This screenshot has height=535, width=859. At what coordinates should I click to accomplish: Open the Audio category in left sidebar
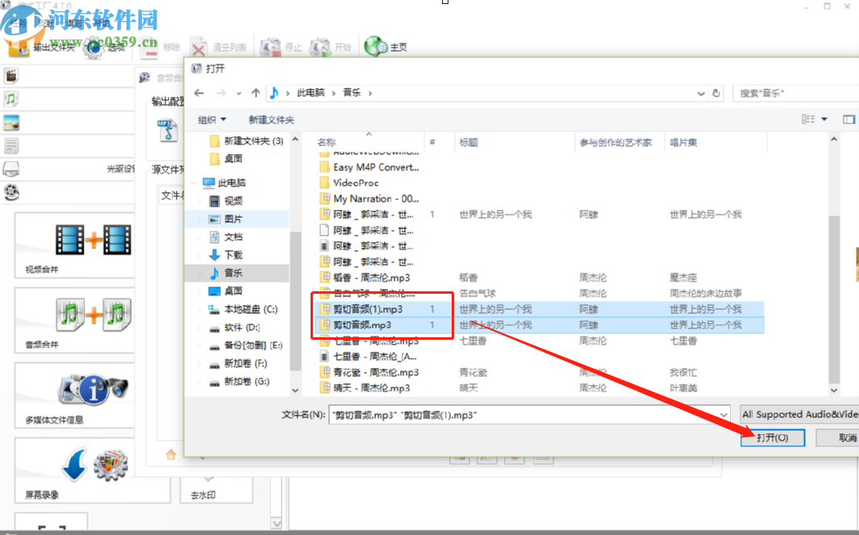coord(11,99)
